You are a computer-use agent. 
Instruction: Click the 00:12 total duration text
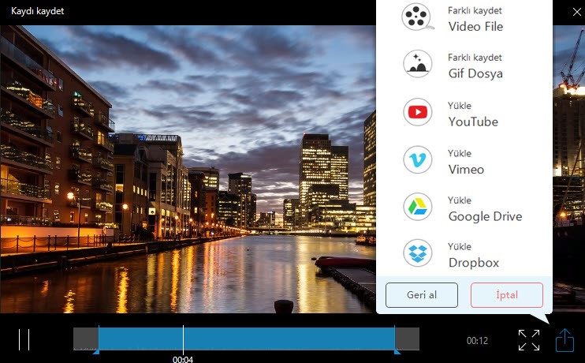click(x=477, y=341)
